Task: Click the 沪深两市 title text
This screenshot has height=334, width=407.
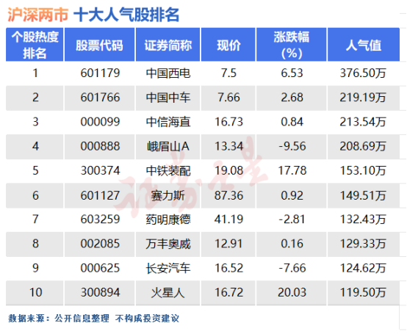Action: pyautogui.click(x=38, y=15)
